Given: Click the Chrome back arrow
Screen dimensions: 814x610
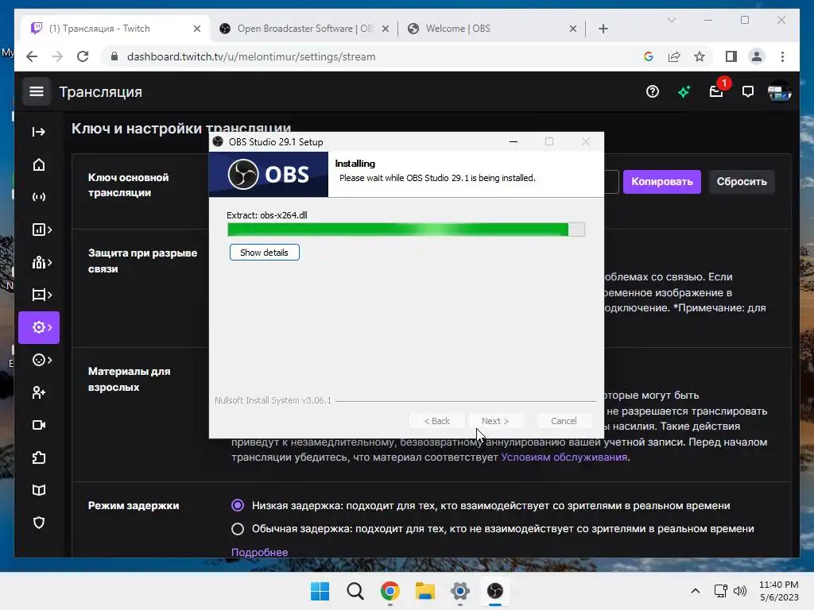Looking at the screenshot, I should click(x=32, y=56).
